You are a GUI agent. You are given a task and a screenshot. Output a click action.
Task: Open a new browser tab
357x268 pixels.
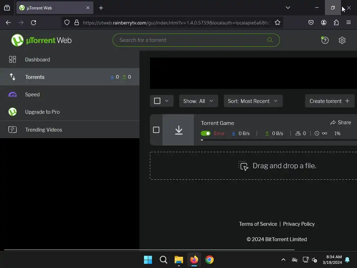coord(101,8)
